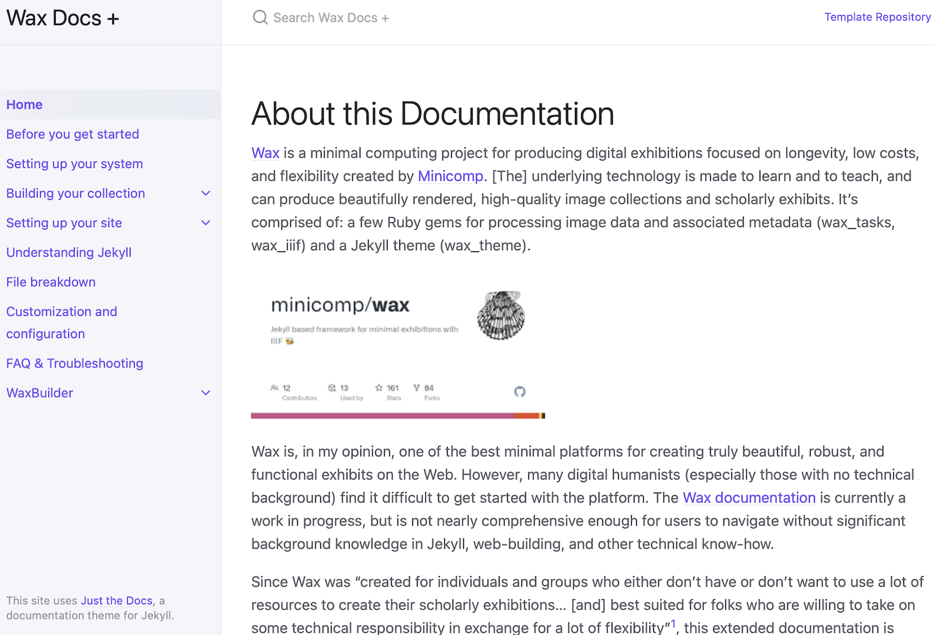Open Setting up your system page
This screenshot has height=635, width=934.
pyautogui.click(x=75, y=164)
